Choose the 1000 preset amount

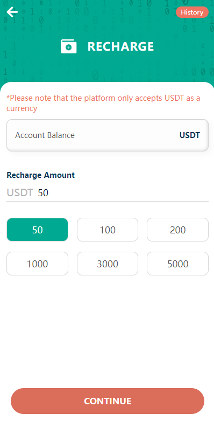click(37, 264)
